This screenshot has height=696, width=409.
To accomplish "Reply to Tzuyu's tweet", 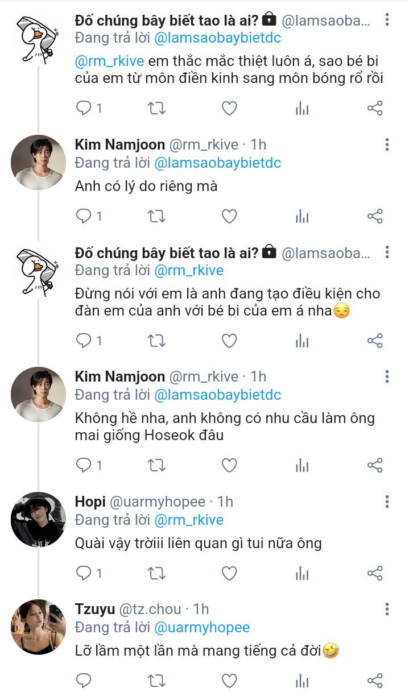I will click(84, 680).
